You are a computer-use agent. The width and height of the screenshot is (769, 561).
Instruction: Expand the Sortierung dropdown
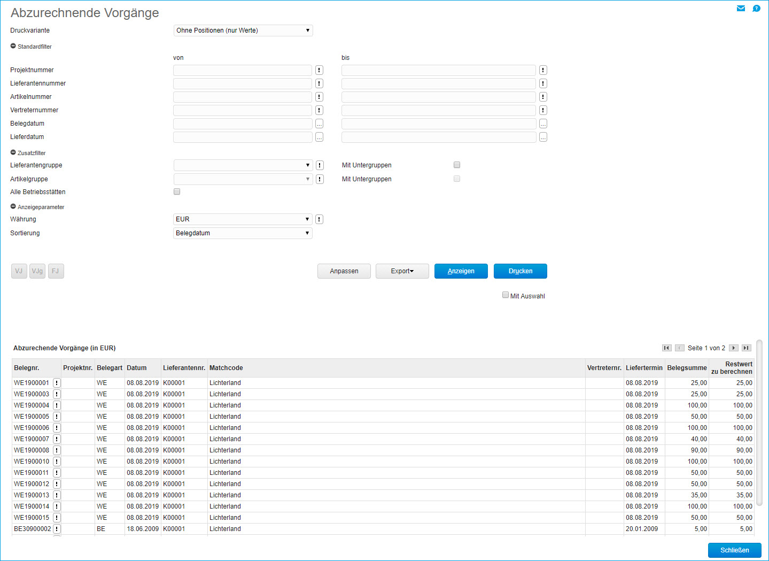click(x=243, y=233)
